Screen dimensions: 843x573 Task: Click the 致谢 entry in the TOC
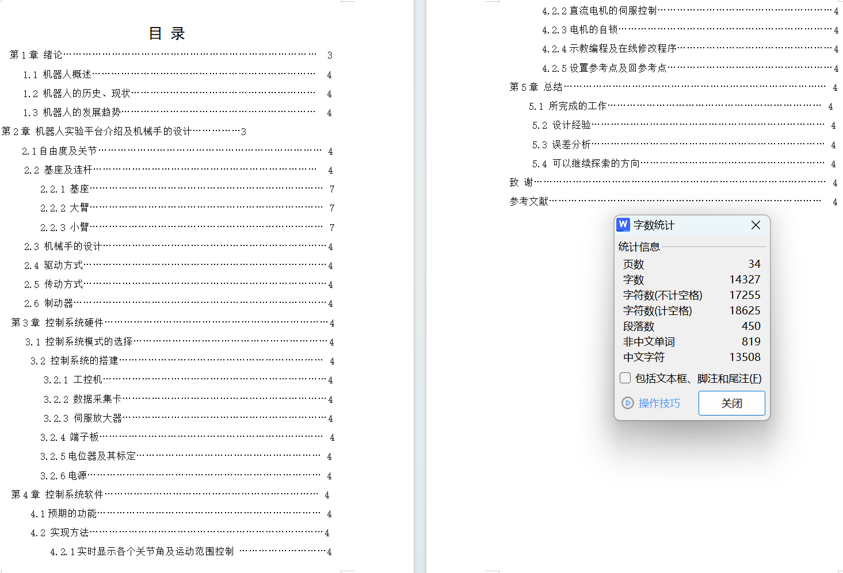pyautogui.click(x=674, y=183)
